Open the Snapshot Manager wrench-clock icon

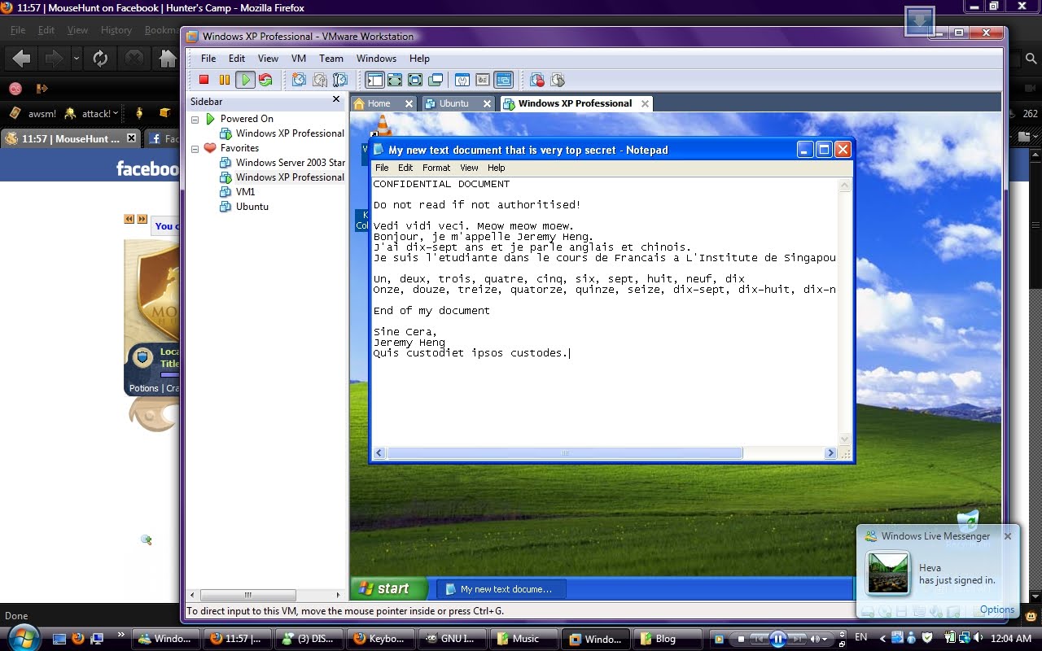pos(340,80)
